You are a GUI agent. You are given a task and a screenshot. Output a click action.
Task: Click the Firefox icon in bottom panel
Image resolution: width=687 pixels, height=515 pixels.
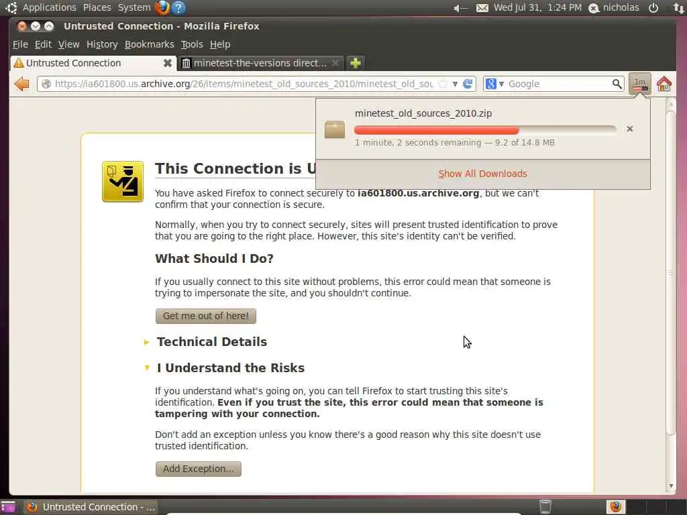[616, 507]
